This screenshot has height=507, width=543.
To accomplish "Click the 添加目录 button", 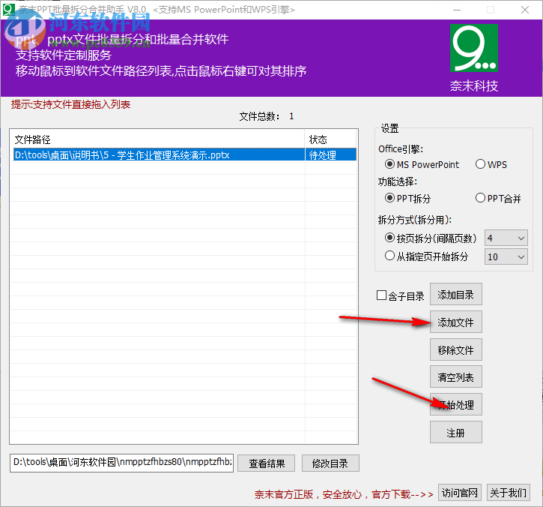I will coord(455,295).
